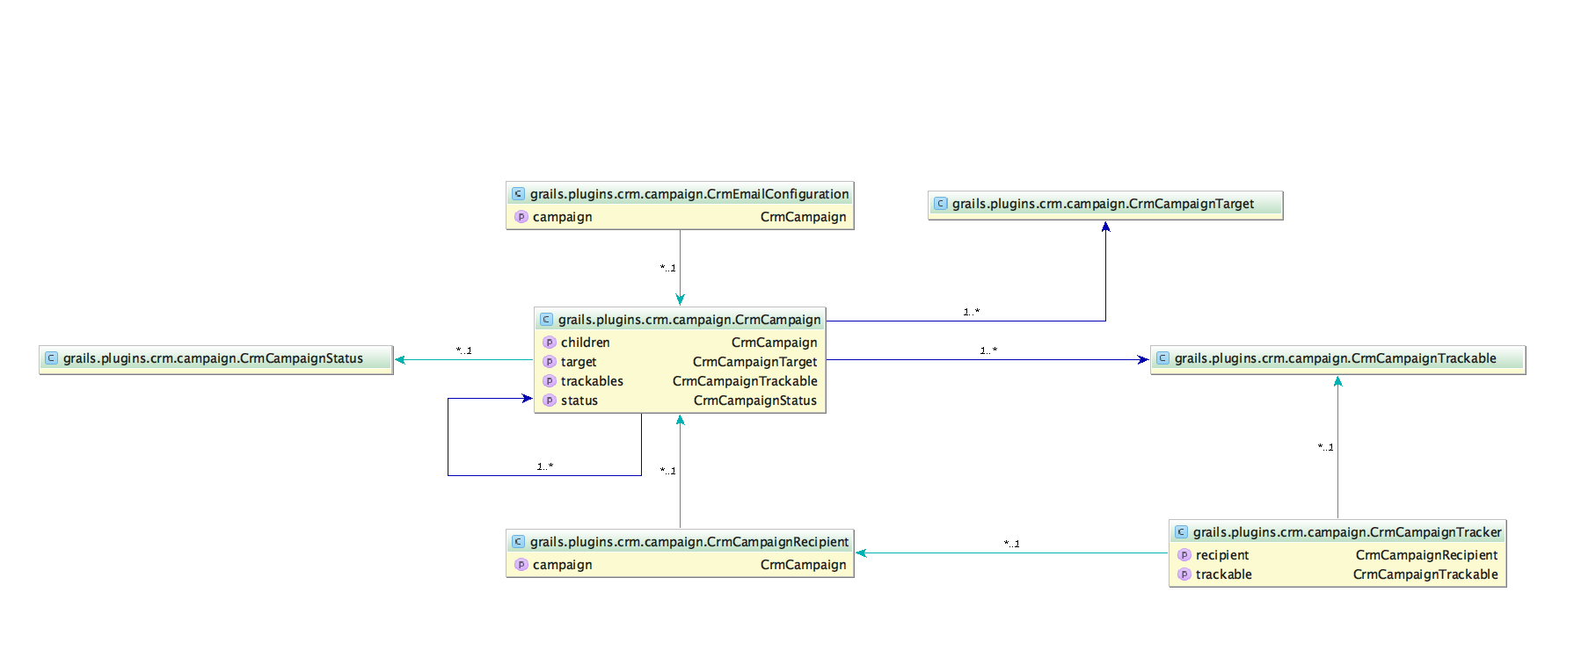The height and width of the screenshot is (650, 1574).
Task: Click property icon beside campaign in CrmEmailConfiguration
Action: (x=521, y=217)
